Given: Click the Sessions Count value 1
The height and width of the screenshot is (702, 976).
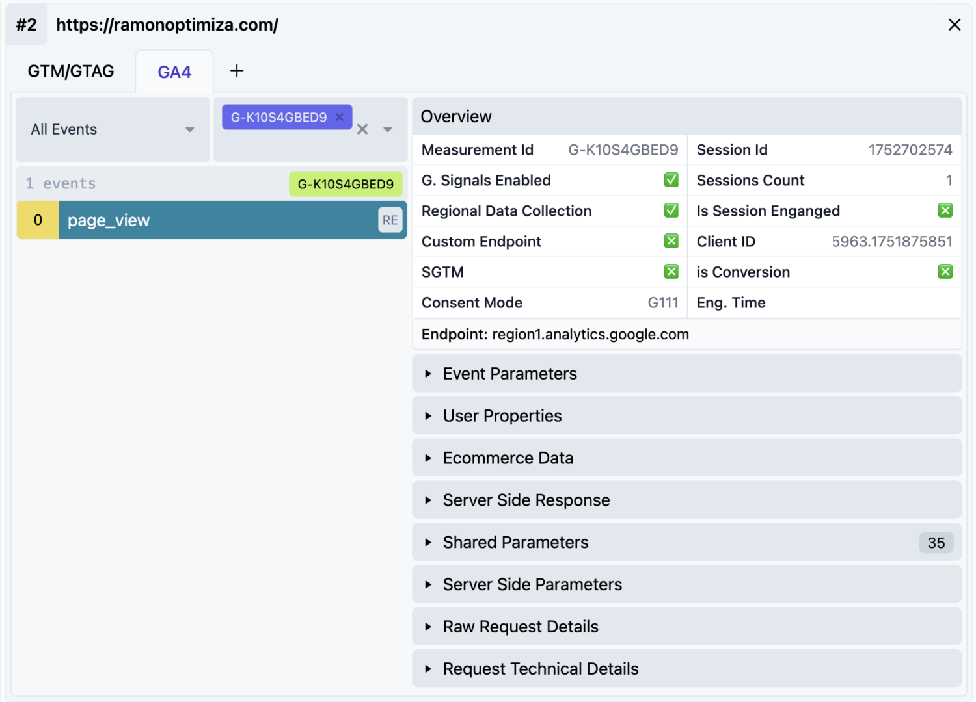Looking at the screenshot, I should (949, 181).
